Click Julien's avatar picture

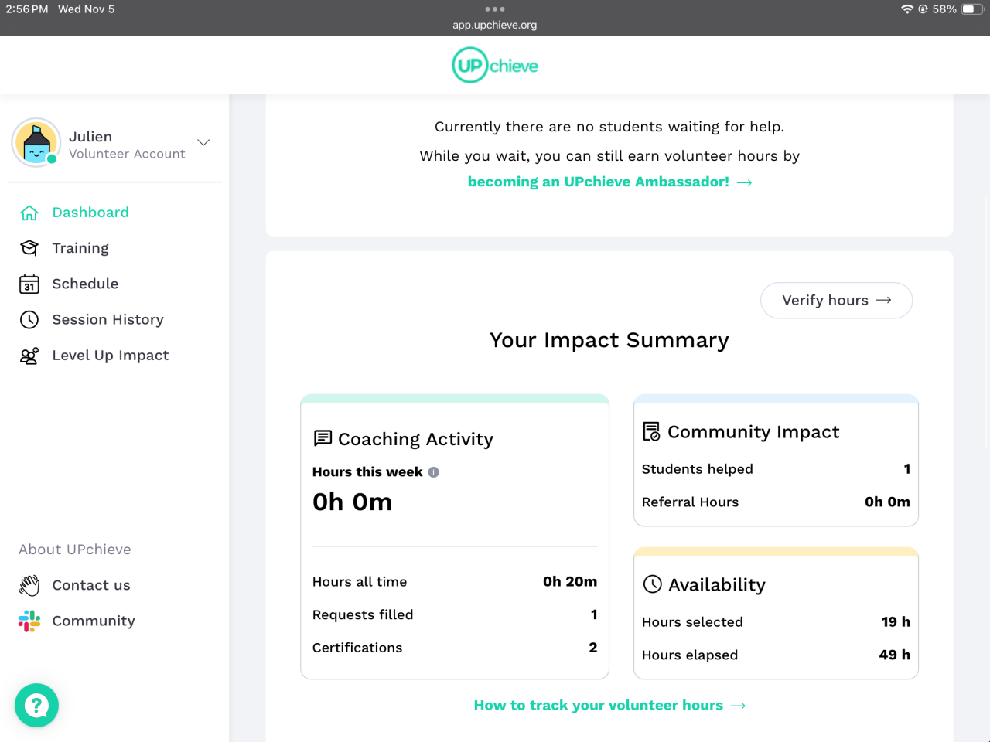[x=36, y=143]
